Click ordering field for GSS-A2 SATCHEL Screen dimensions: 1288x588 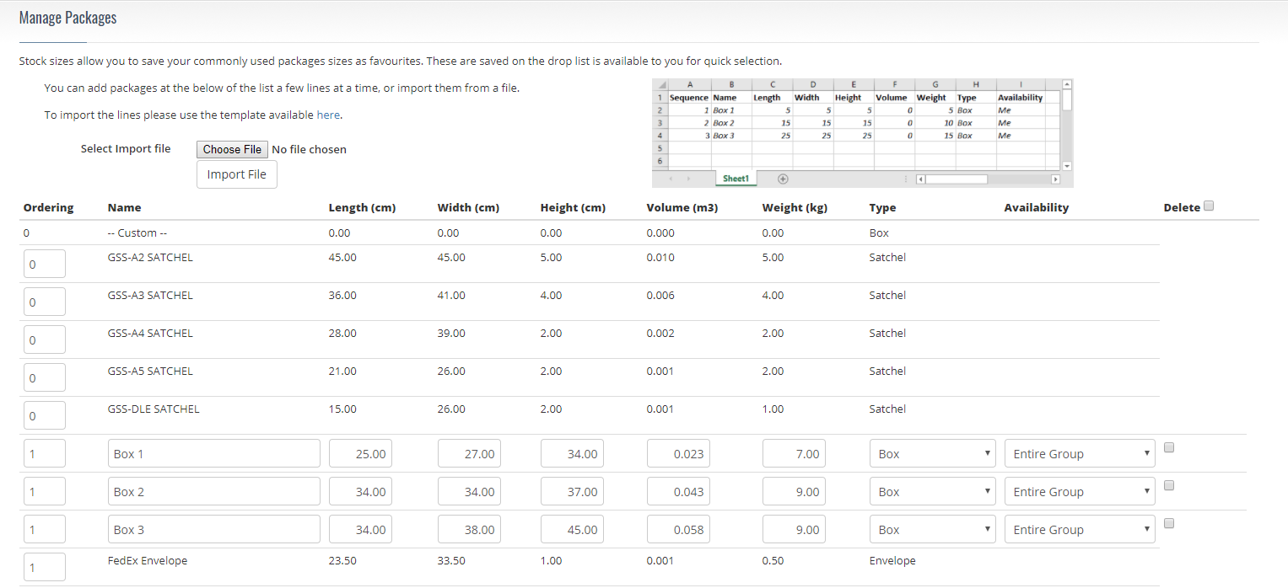tap(45, 264)
